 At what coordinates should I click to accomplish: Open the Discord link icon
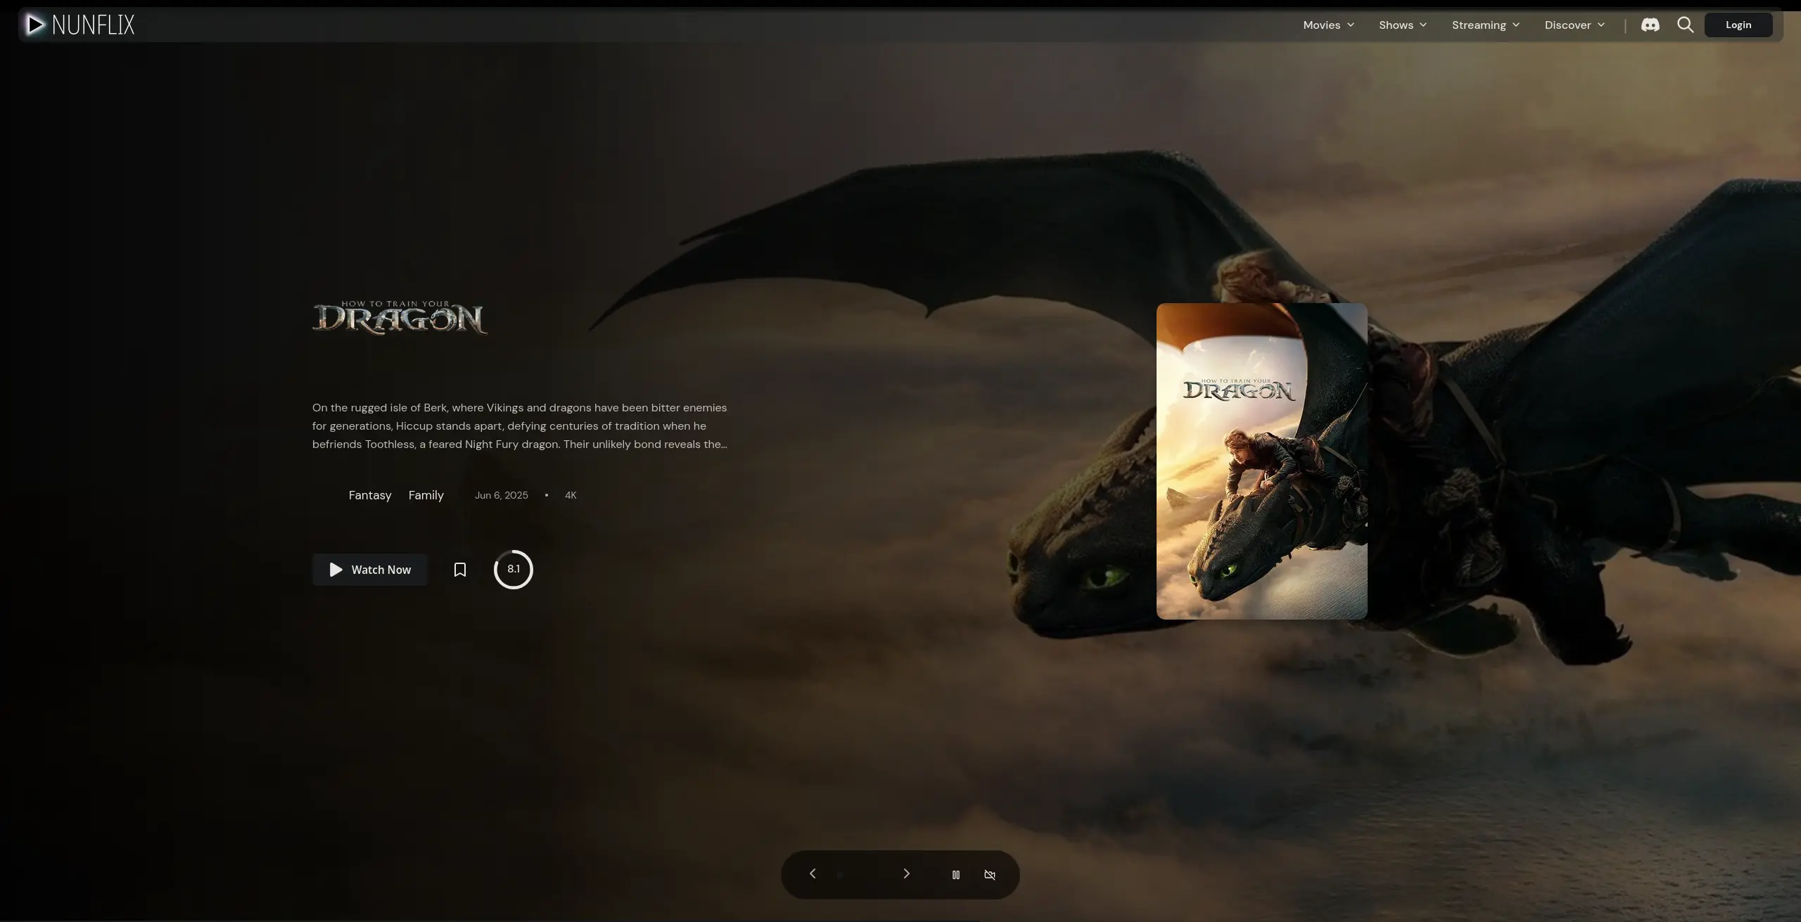[1650, 25]
